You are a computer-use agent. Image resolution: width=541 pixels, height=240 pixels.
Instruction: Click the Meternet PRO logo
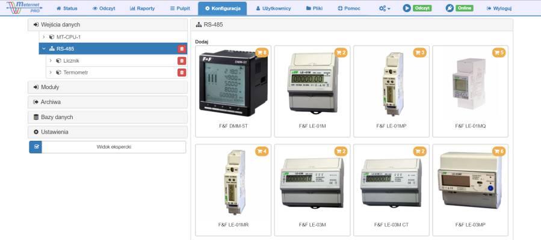click(25, 8)
